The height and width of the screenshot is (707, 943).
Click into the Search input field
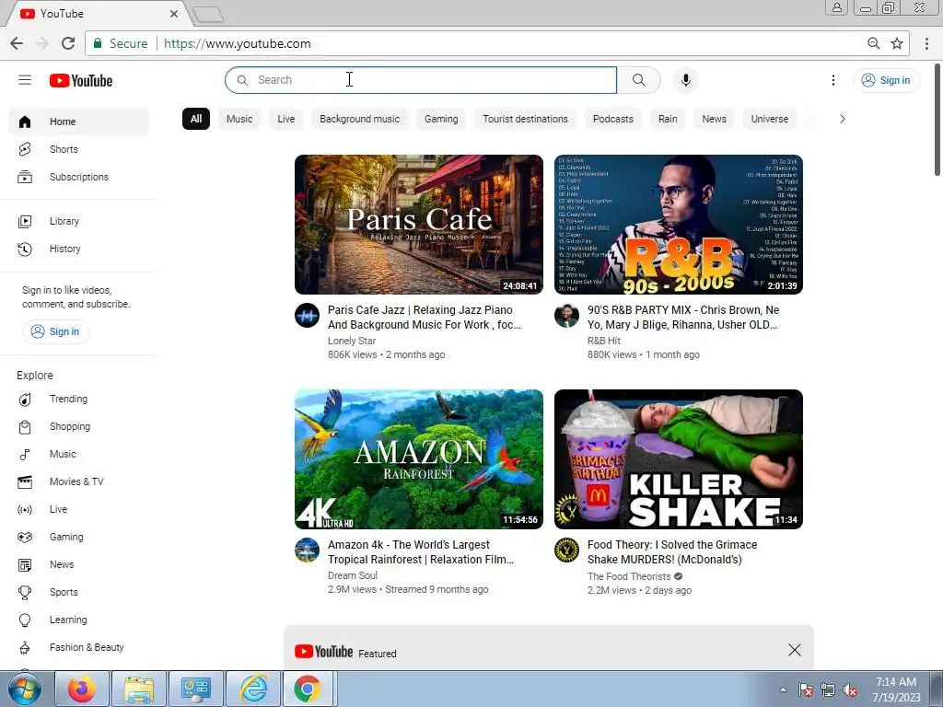point(421,80)
